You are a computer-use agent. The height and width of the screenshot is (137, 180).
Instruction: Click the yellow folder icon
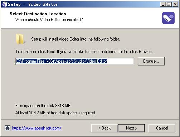tap(20, 39)
